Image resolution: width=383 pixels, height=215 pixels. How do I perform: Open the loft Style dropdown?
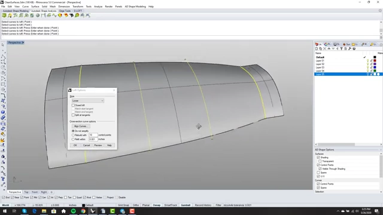88,101
